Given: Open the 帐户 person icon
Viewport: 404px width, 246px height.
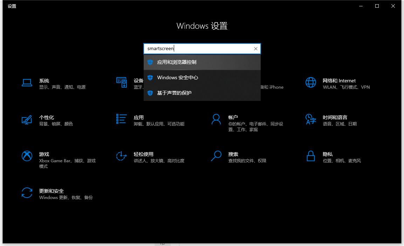Looking at the screenshot, I should pos(216,119).
